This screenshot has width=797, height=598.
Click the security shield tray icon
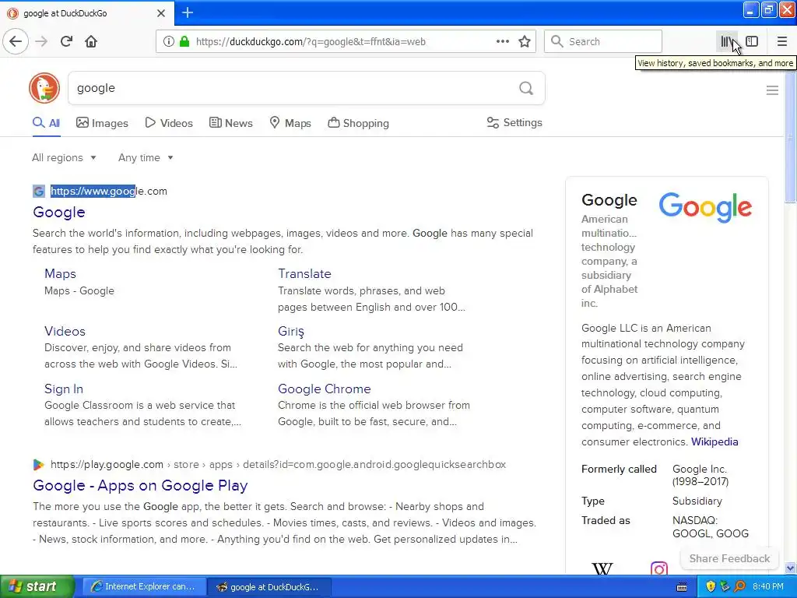pos(711,586)
